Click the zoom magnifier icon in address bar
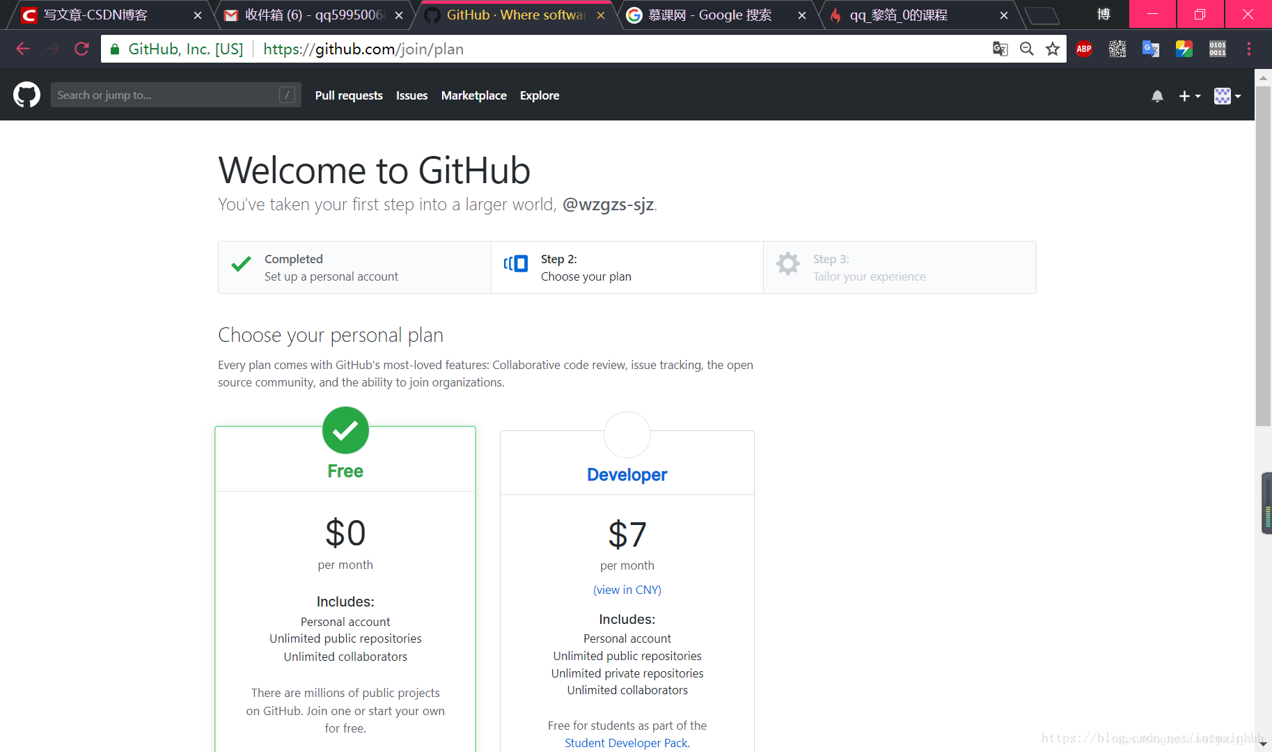The image size is (1272, 752). [x=1026, y=49]
